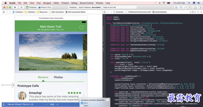Open the Apple menu

tap(5, 3)
